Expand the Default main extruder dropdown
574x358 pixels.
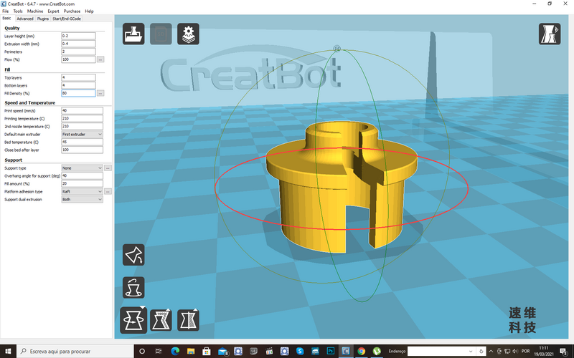[x=82, y=134]
